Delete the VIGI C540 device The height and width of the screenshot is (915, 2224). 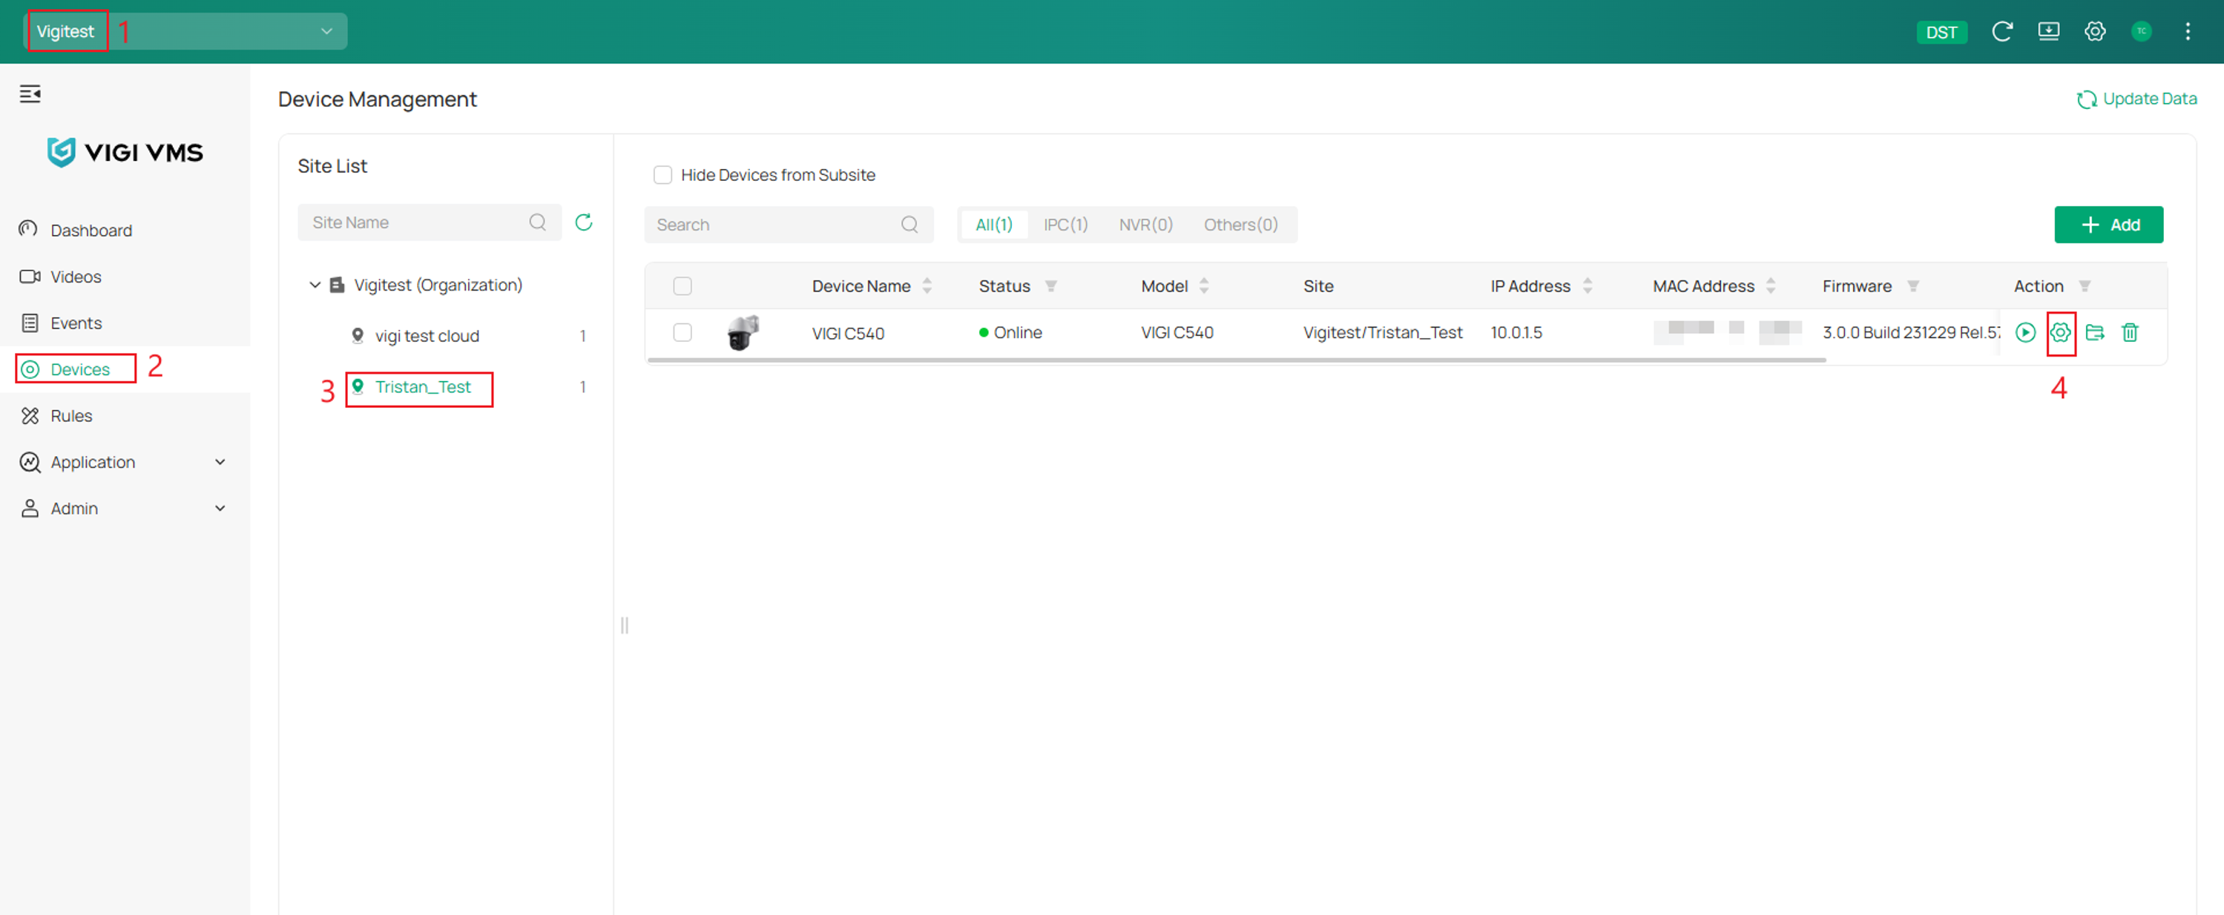tap(2130, 332)
